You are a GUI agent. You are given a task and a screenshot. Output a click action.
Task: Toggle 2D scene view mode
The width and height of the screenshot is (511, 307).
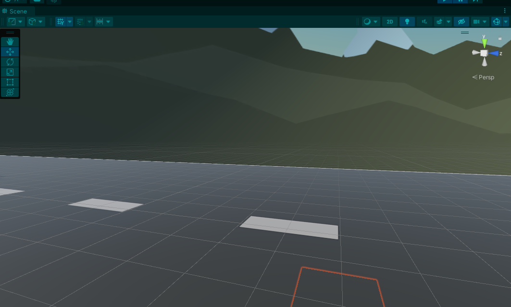pyautogui.click(x=390, y=22)
